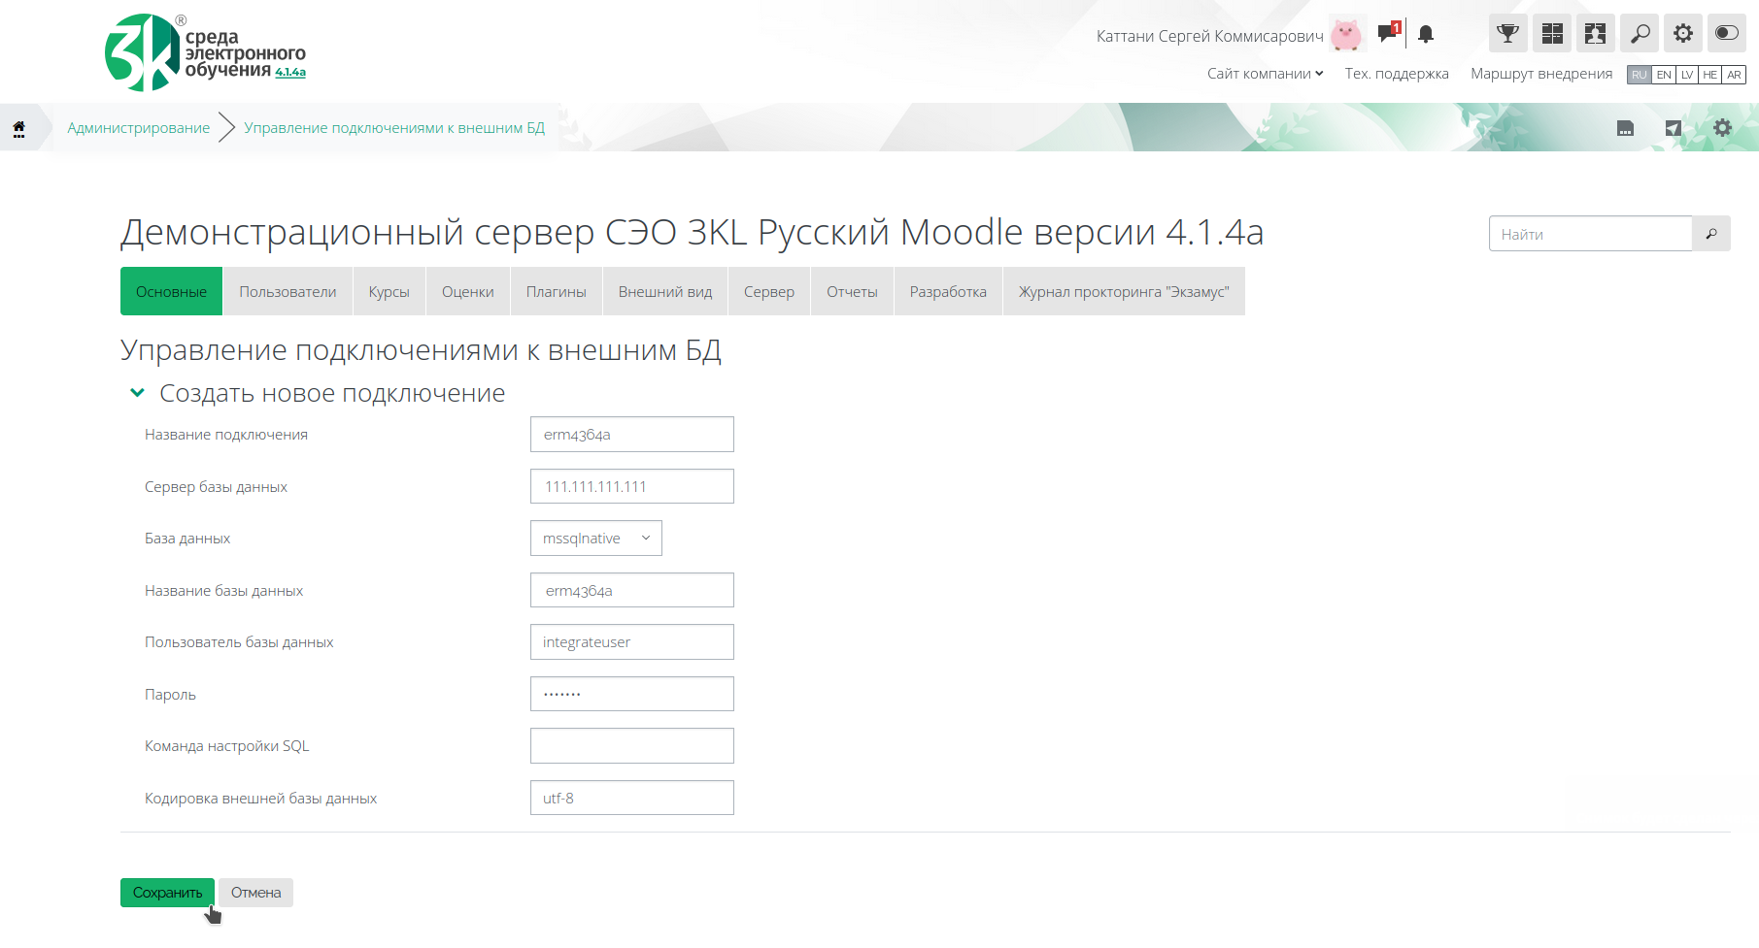The height and width of the screenshot is (948, 1759).
Task: Click the arrow-in-square icon in breadcrumb bar
Action: pyautogui.click(x=1674, y=128)
